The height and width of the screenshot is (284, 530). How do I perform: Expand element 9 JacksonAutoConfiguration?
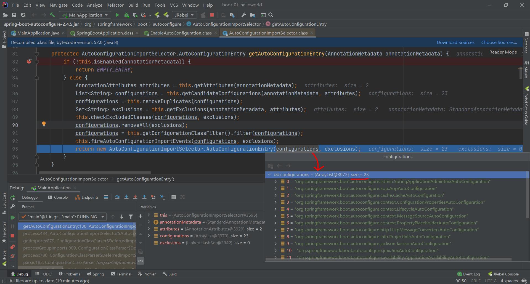point(275,243)
